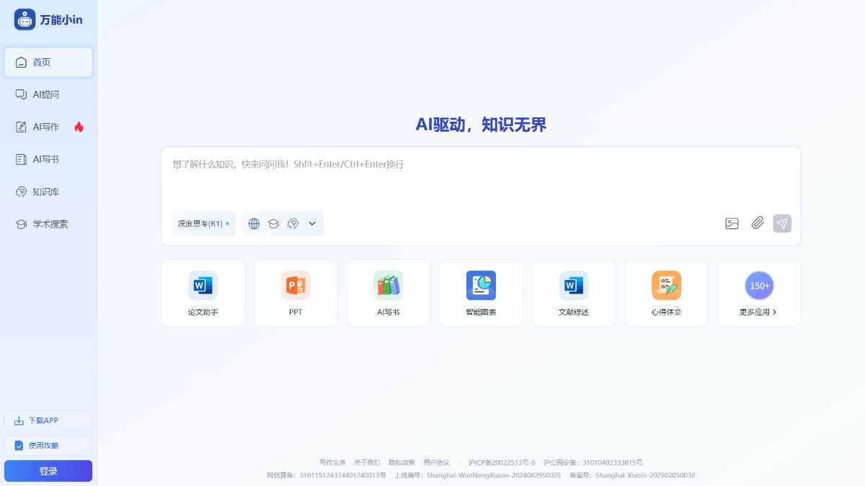The image size is (865, 486).
Task: Open the 论文助手 (paper assistant) app icon
Action: tap(203, 292)
